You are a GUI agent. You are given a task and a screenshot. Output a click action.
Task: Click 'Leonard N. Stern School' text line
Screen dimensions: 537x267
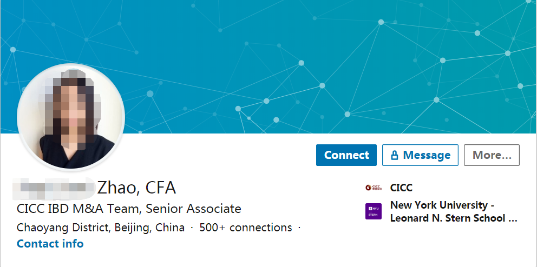(454, 218)
